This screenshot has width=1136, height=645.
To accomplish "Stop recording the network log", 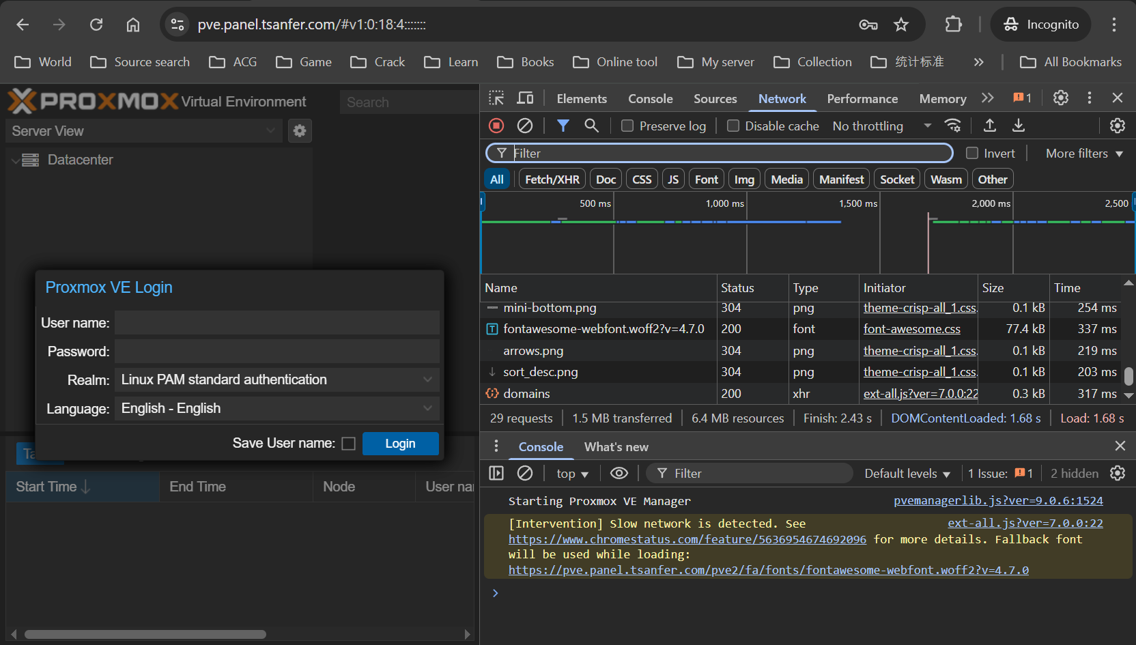I will coord(496,126).
